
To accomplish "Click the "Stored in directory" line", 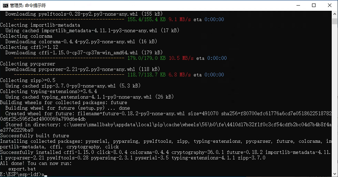I will coord(168,125).
